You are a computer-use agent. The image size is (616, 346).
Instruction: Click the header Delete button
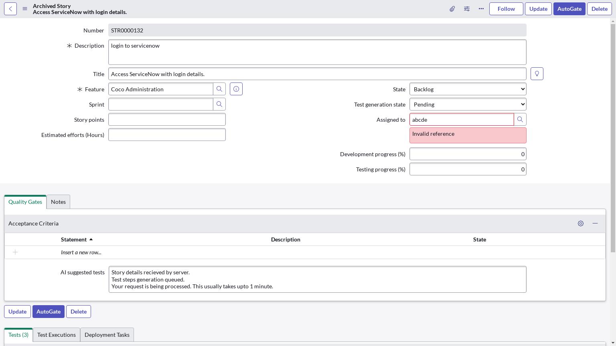pos(600,9)
